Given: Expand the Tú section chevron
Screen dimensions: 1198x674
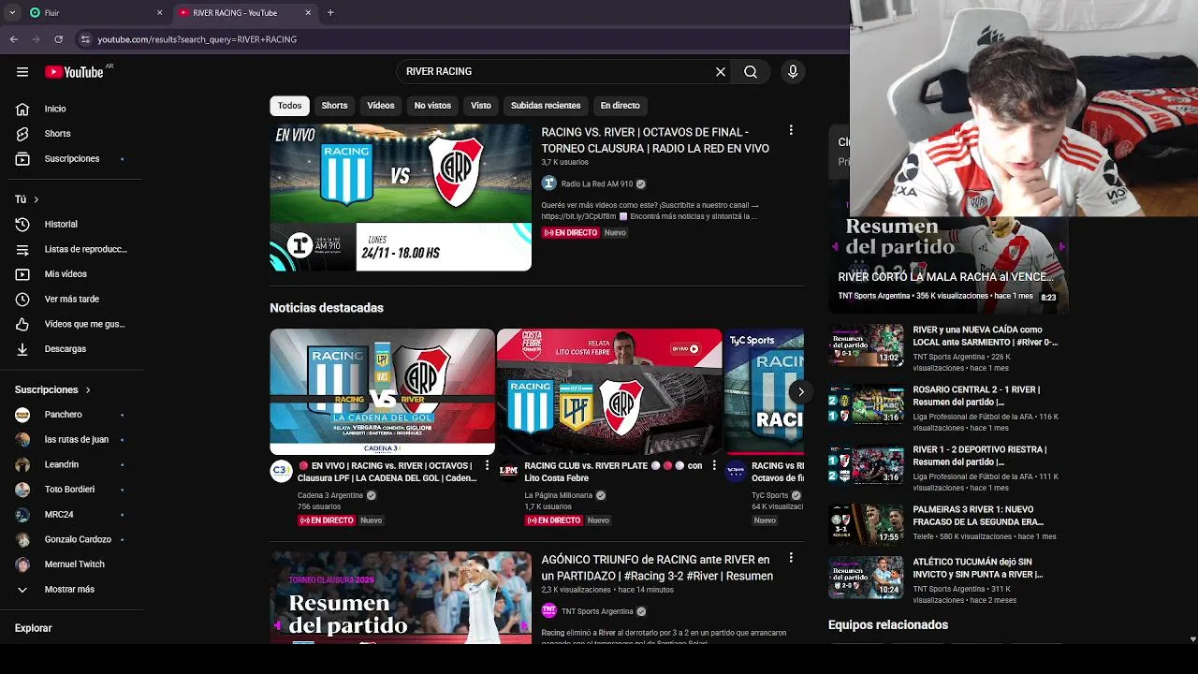Looking at the screenshot, I should (37, 199).
